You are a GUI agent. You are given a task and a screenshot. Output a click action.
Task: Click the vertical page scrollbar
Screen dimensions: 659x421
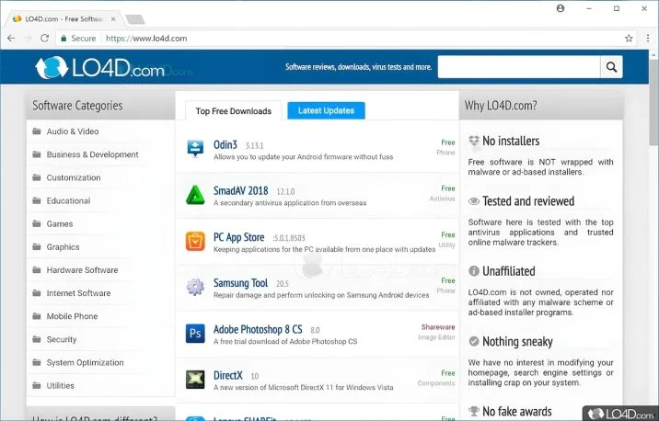pyautogui.click(x=653, y=230)
